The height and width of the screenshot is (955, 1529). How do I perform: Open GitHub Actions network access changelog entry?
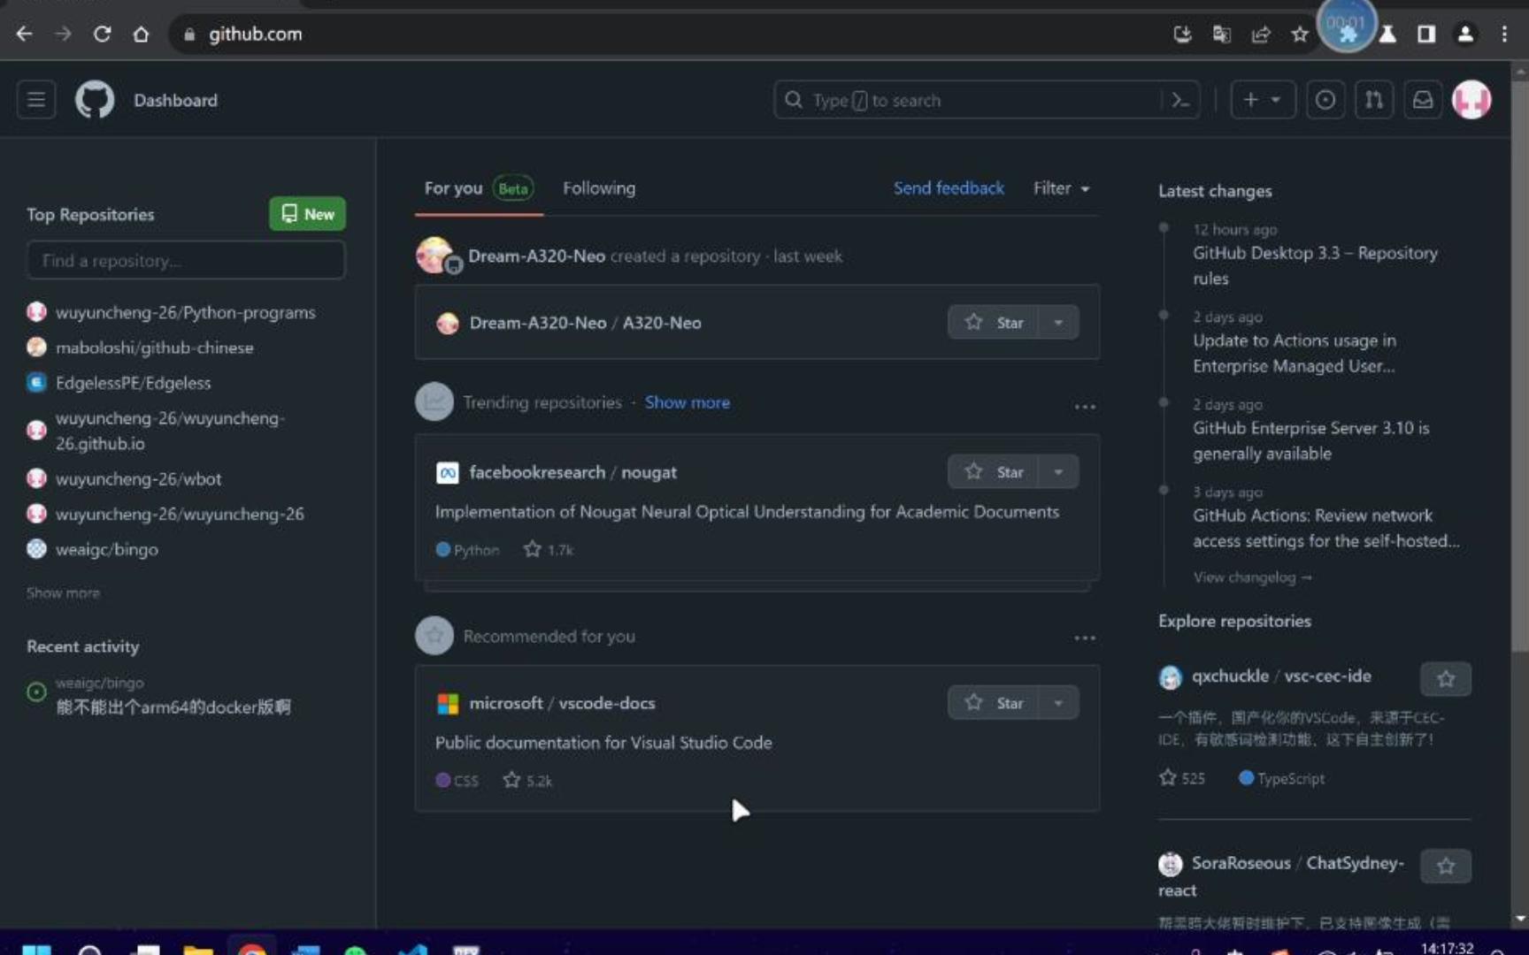click(x=1325, y=528)
